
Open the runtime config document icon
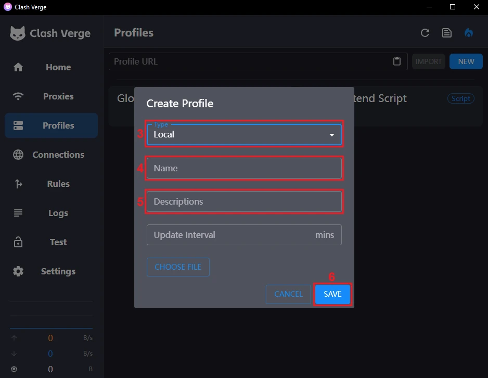pyautogui.click(x=447, y=33)
